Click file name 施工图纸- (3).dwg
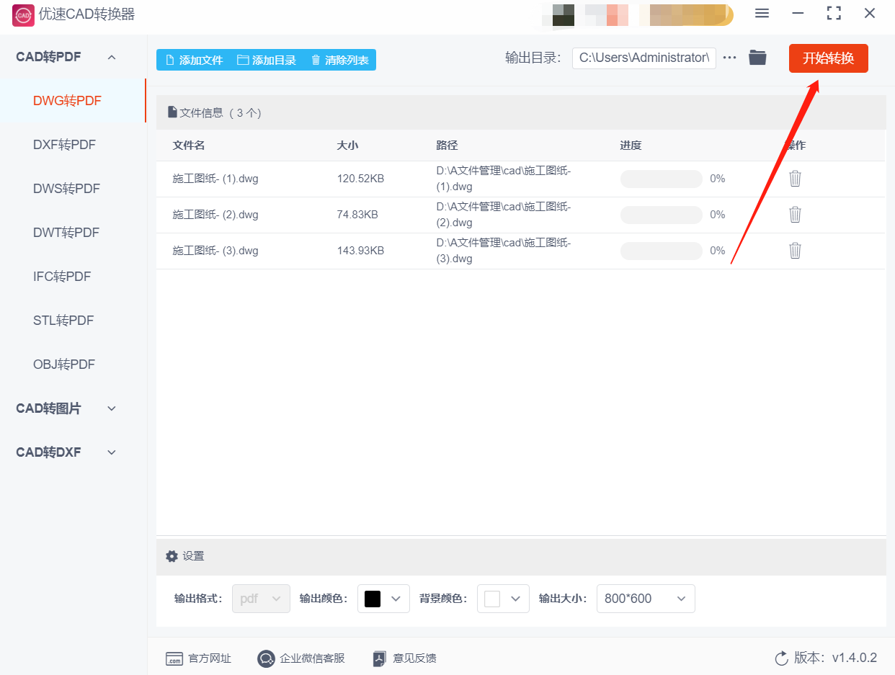This screenshot has width=895, height=675. [x=215, y=251]
